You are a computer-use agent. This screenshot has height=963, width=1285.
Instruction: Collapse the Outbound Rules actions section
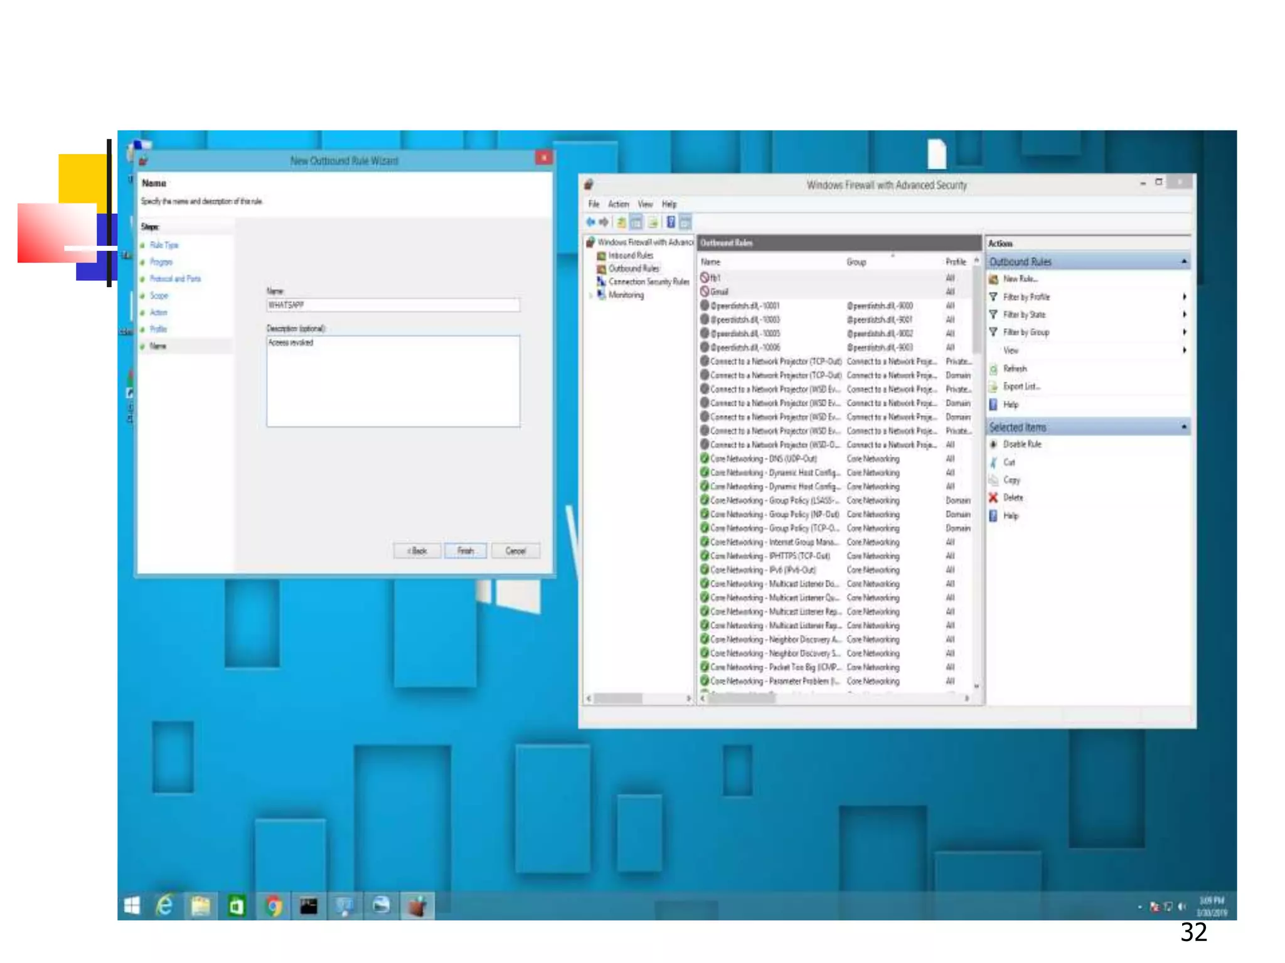pyautogui.click(x=1183, y=261)
